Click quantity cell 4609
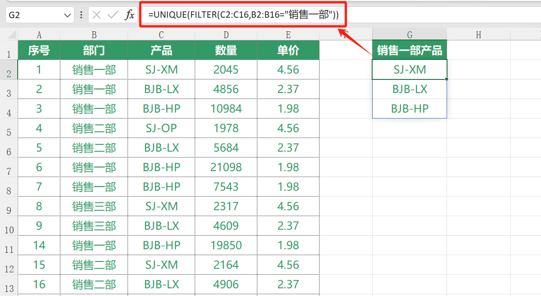 coord(226,226)
